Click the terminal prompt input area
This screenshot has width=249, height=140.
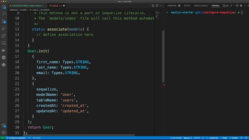(242, 12)
